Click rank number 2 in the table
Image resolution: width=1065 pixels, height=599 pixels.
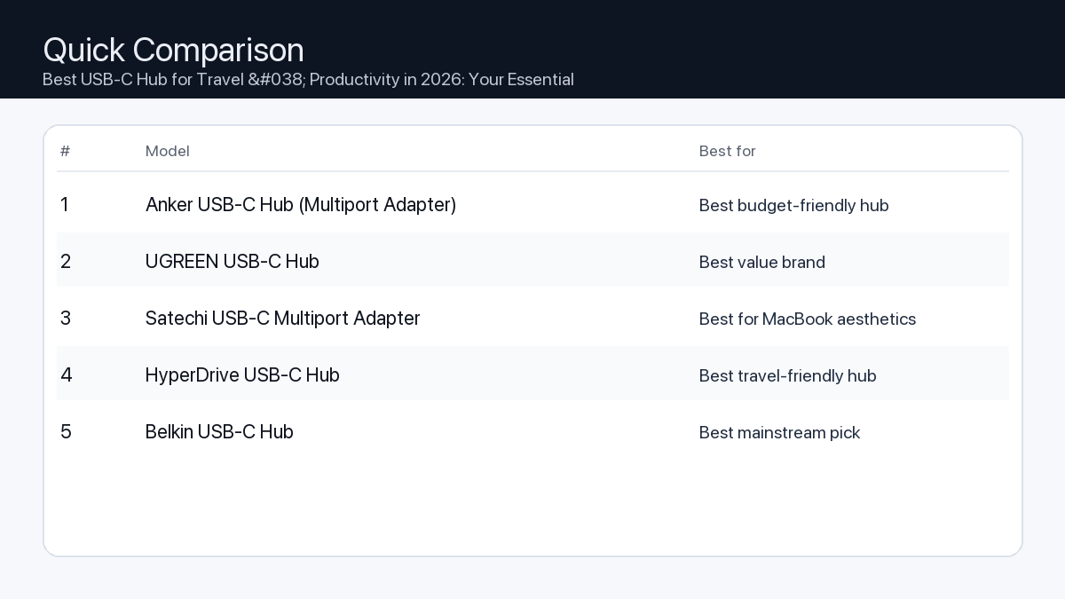point(66,262)
